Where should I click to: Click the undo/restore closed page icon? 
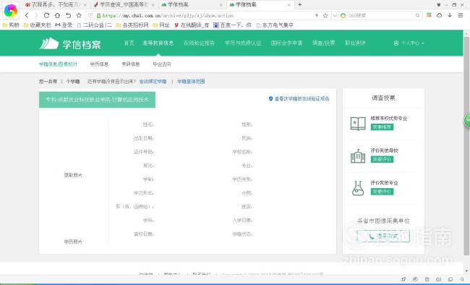pos(69,15)
